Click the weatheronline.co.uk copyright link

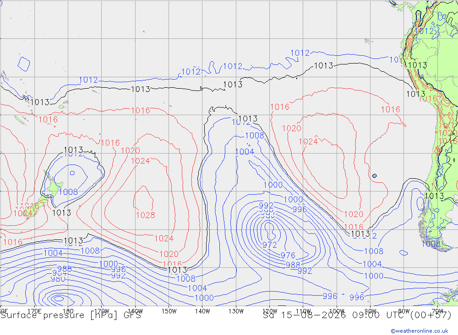click(x=420, y=331)
